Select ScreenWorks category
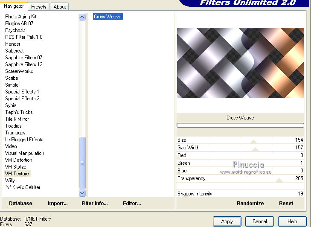 pos(19,71)
